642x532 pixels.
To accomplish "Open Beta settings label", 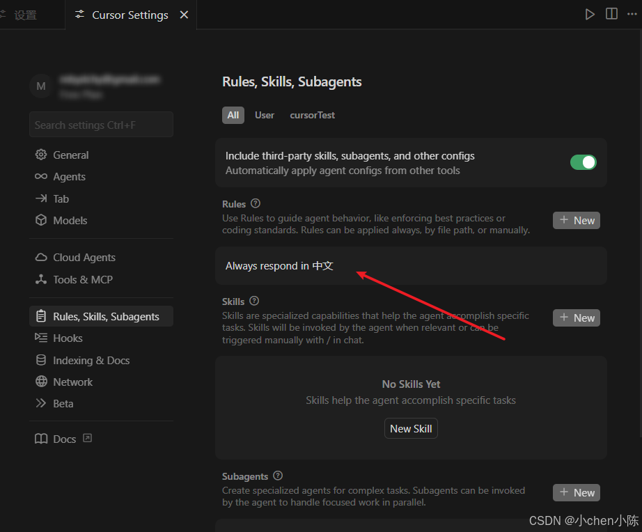I will click(x=63, y=403).
